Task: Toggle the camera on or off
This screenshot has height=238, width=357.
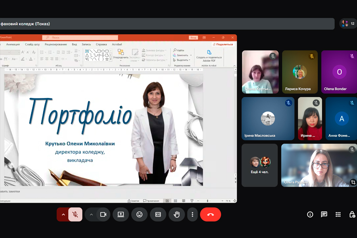Action: 103,215
